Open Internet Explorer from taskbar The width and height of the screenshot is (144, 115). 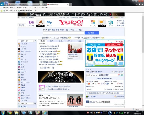(45, 113)
